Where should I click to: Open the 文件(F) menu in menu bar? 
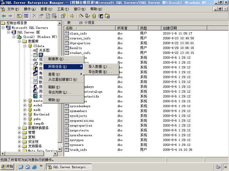pos(13,9)
